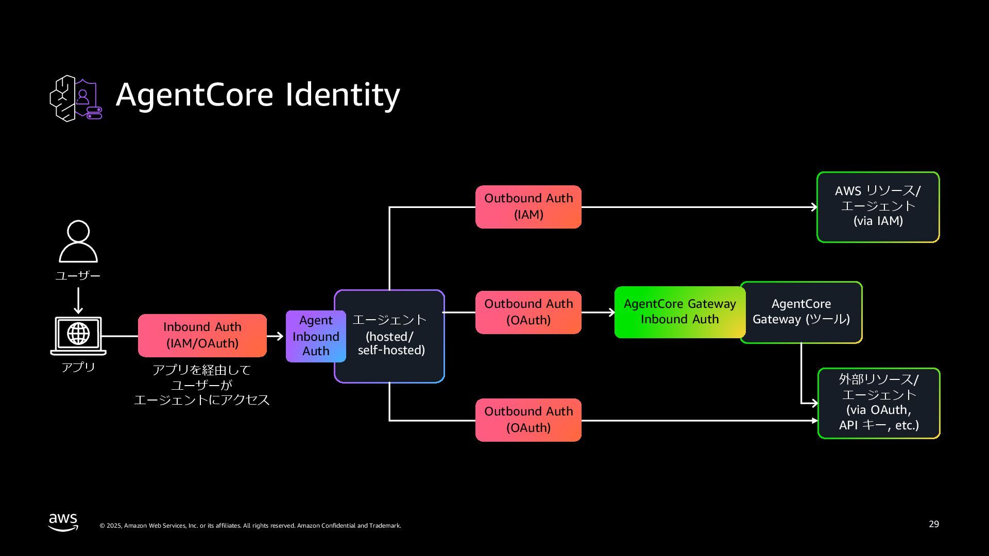Click the arrowhead into Gateway Inbound Auth
The height and width of the screenshot is (556, 989).
(x=611, y=312)
